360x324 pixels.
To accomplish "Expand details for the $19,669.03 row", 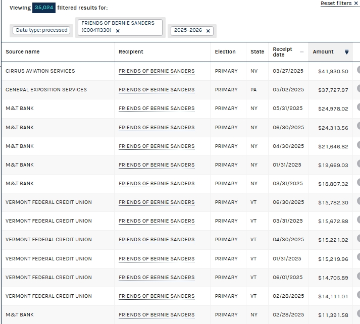I will coord(358,164).
